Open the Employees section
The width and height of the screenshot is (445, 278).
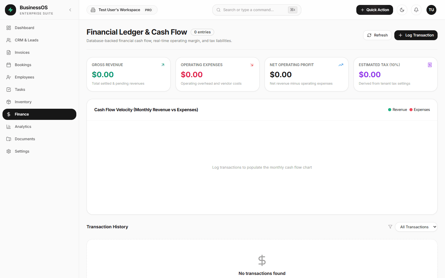[39, 77]
